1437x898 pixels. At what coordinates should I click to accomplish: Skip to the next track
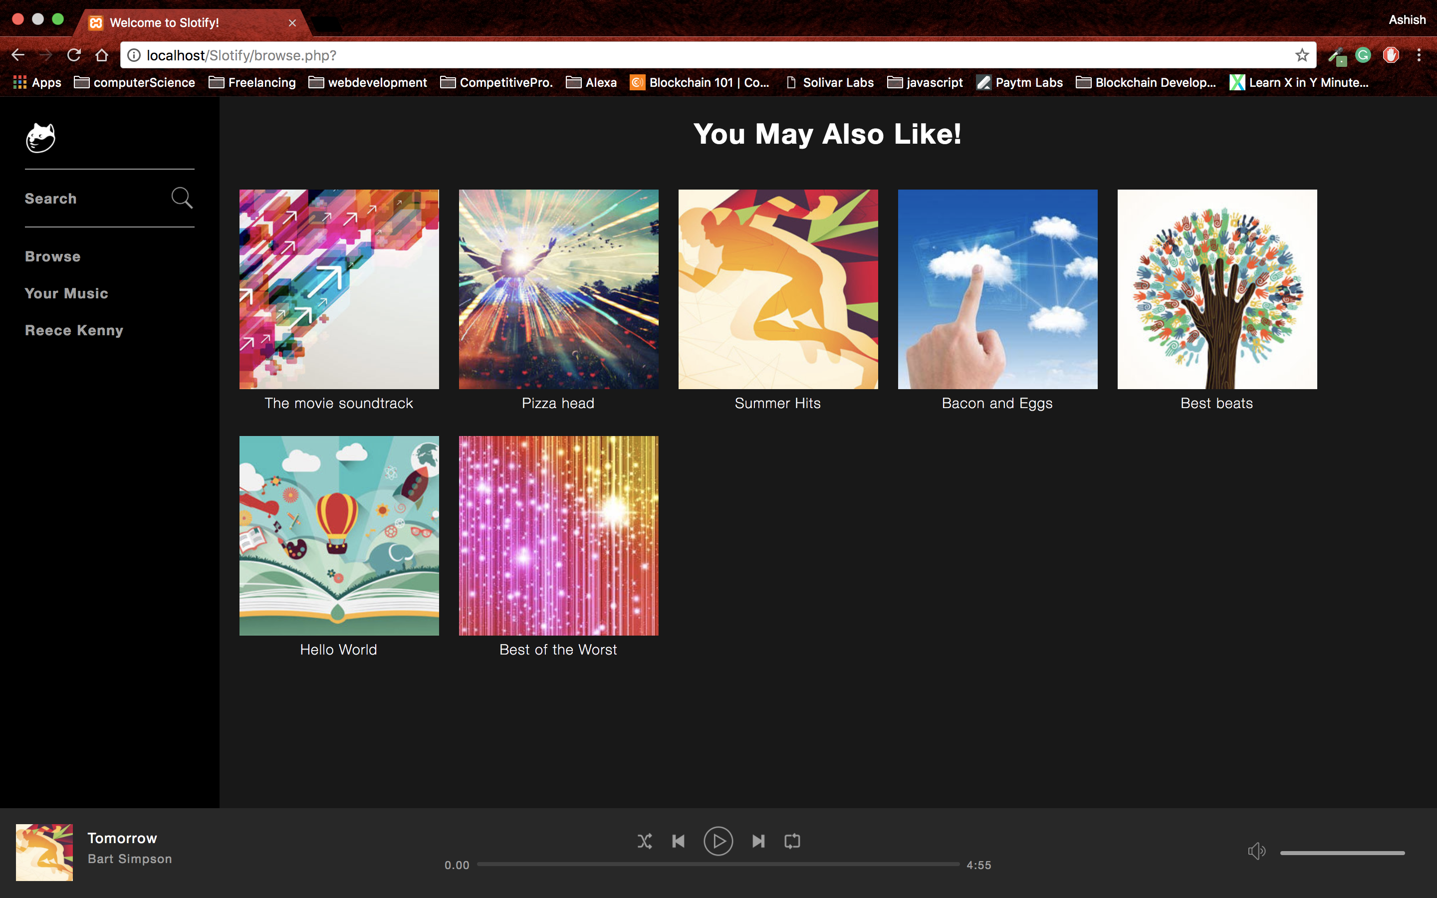coord(758,841)
